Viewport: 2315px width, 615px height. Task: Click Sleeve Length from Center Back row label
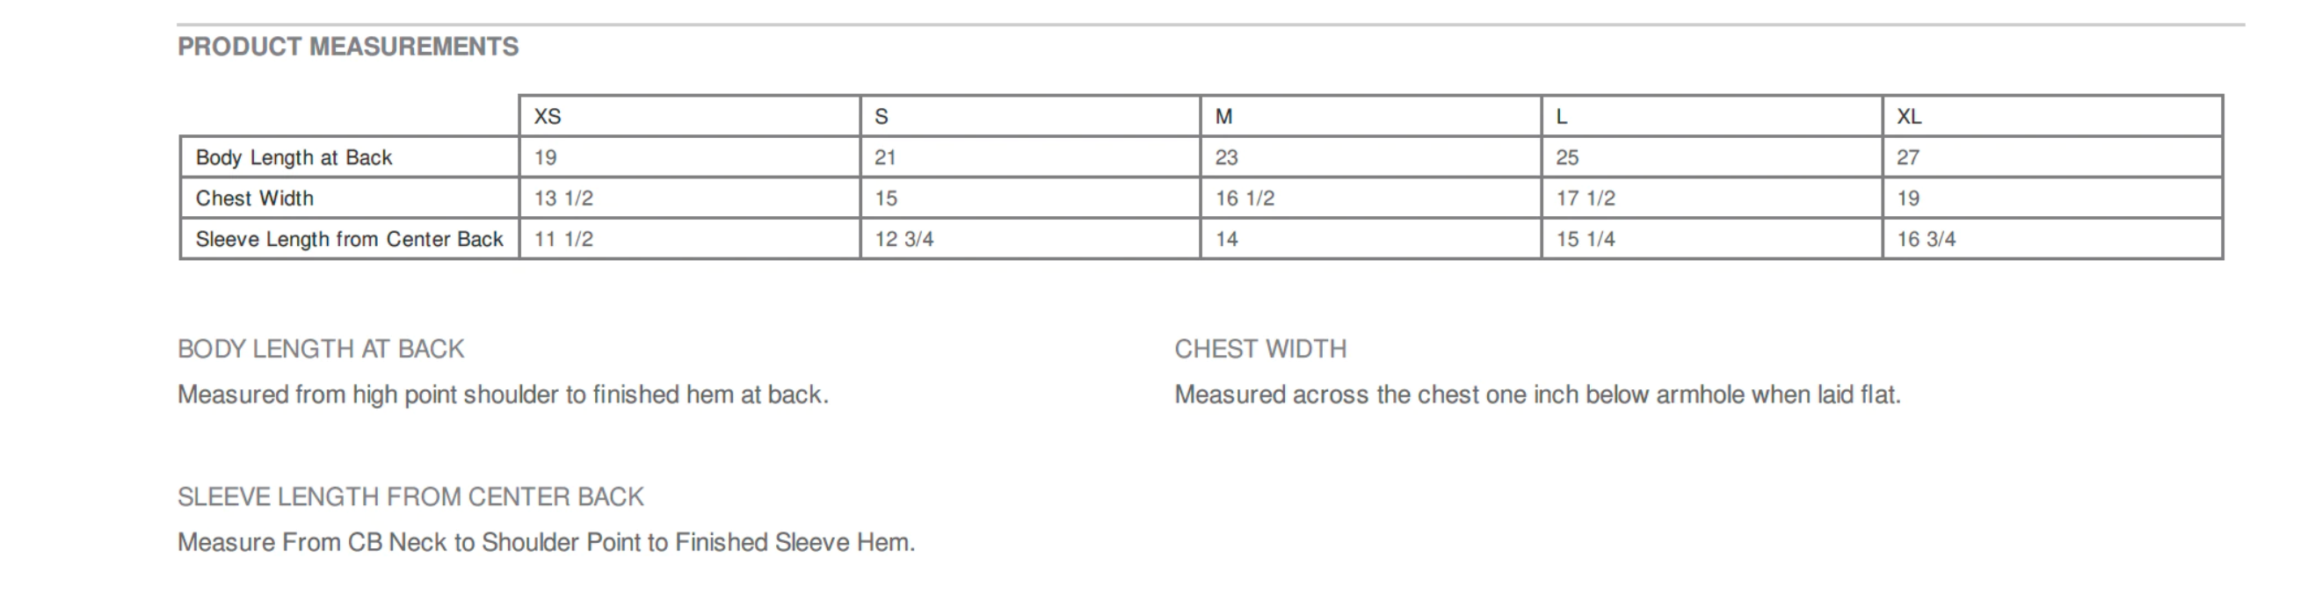point(349,239)
